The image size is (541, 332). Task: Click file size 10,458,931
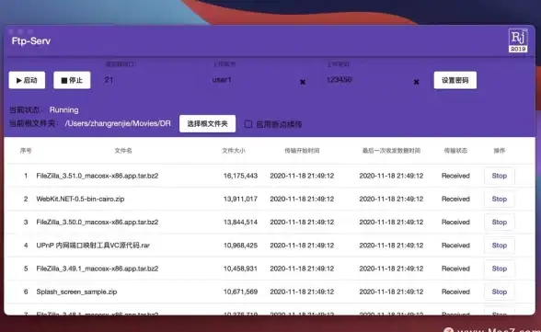click(x=240, y=269)
